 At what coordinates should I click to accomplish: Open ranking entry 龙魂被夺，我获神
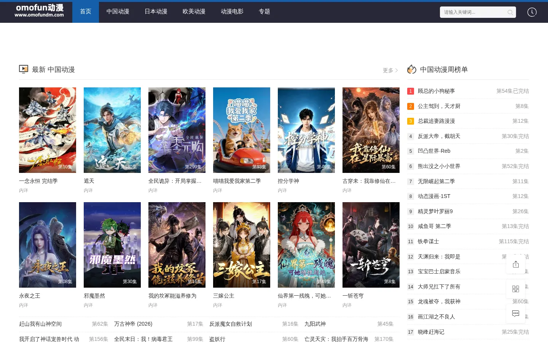(x=439, y=301)
